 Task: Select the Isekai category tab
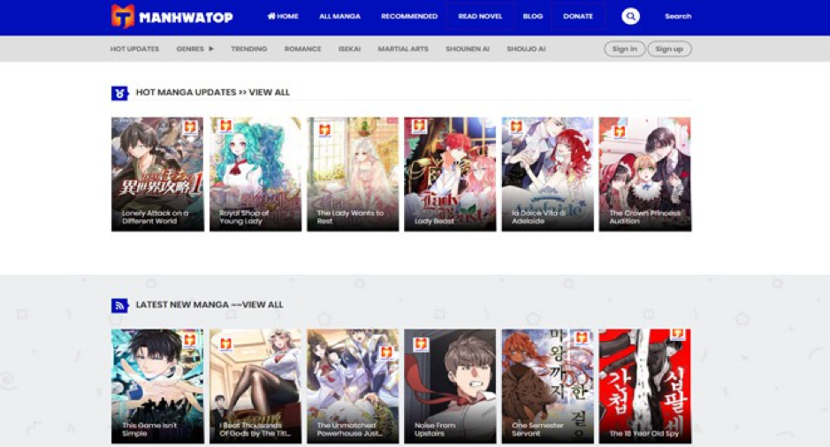click(x=349, y=49)
